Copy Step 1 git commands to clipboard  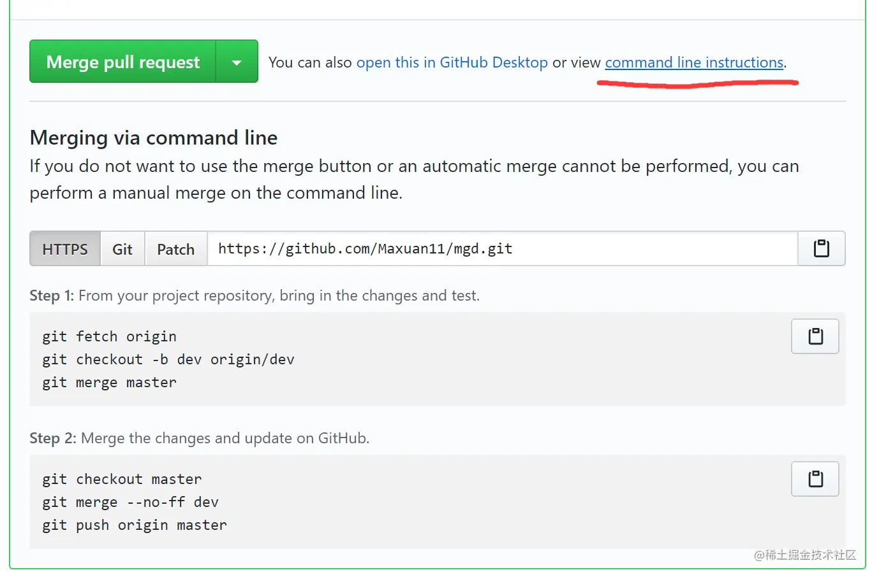(x=815, y=336)
